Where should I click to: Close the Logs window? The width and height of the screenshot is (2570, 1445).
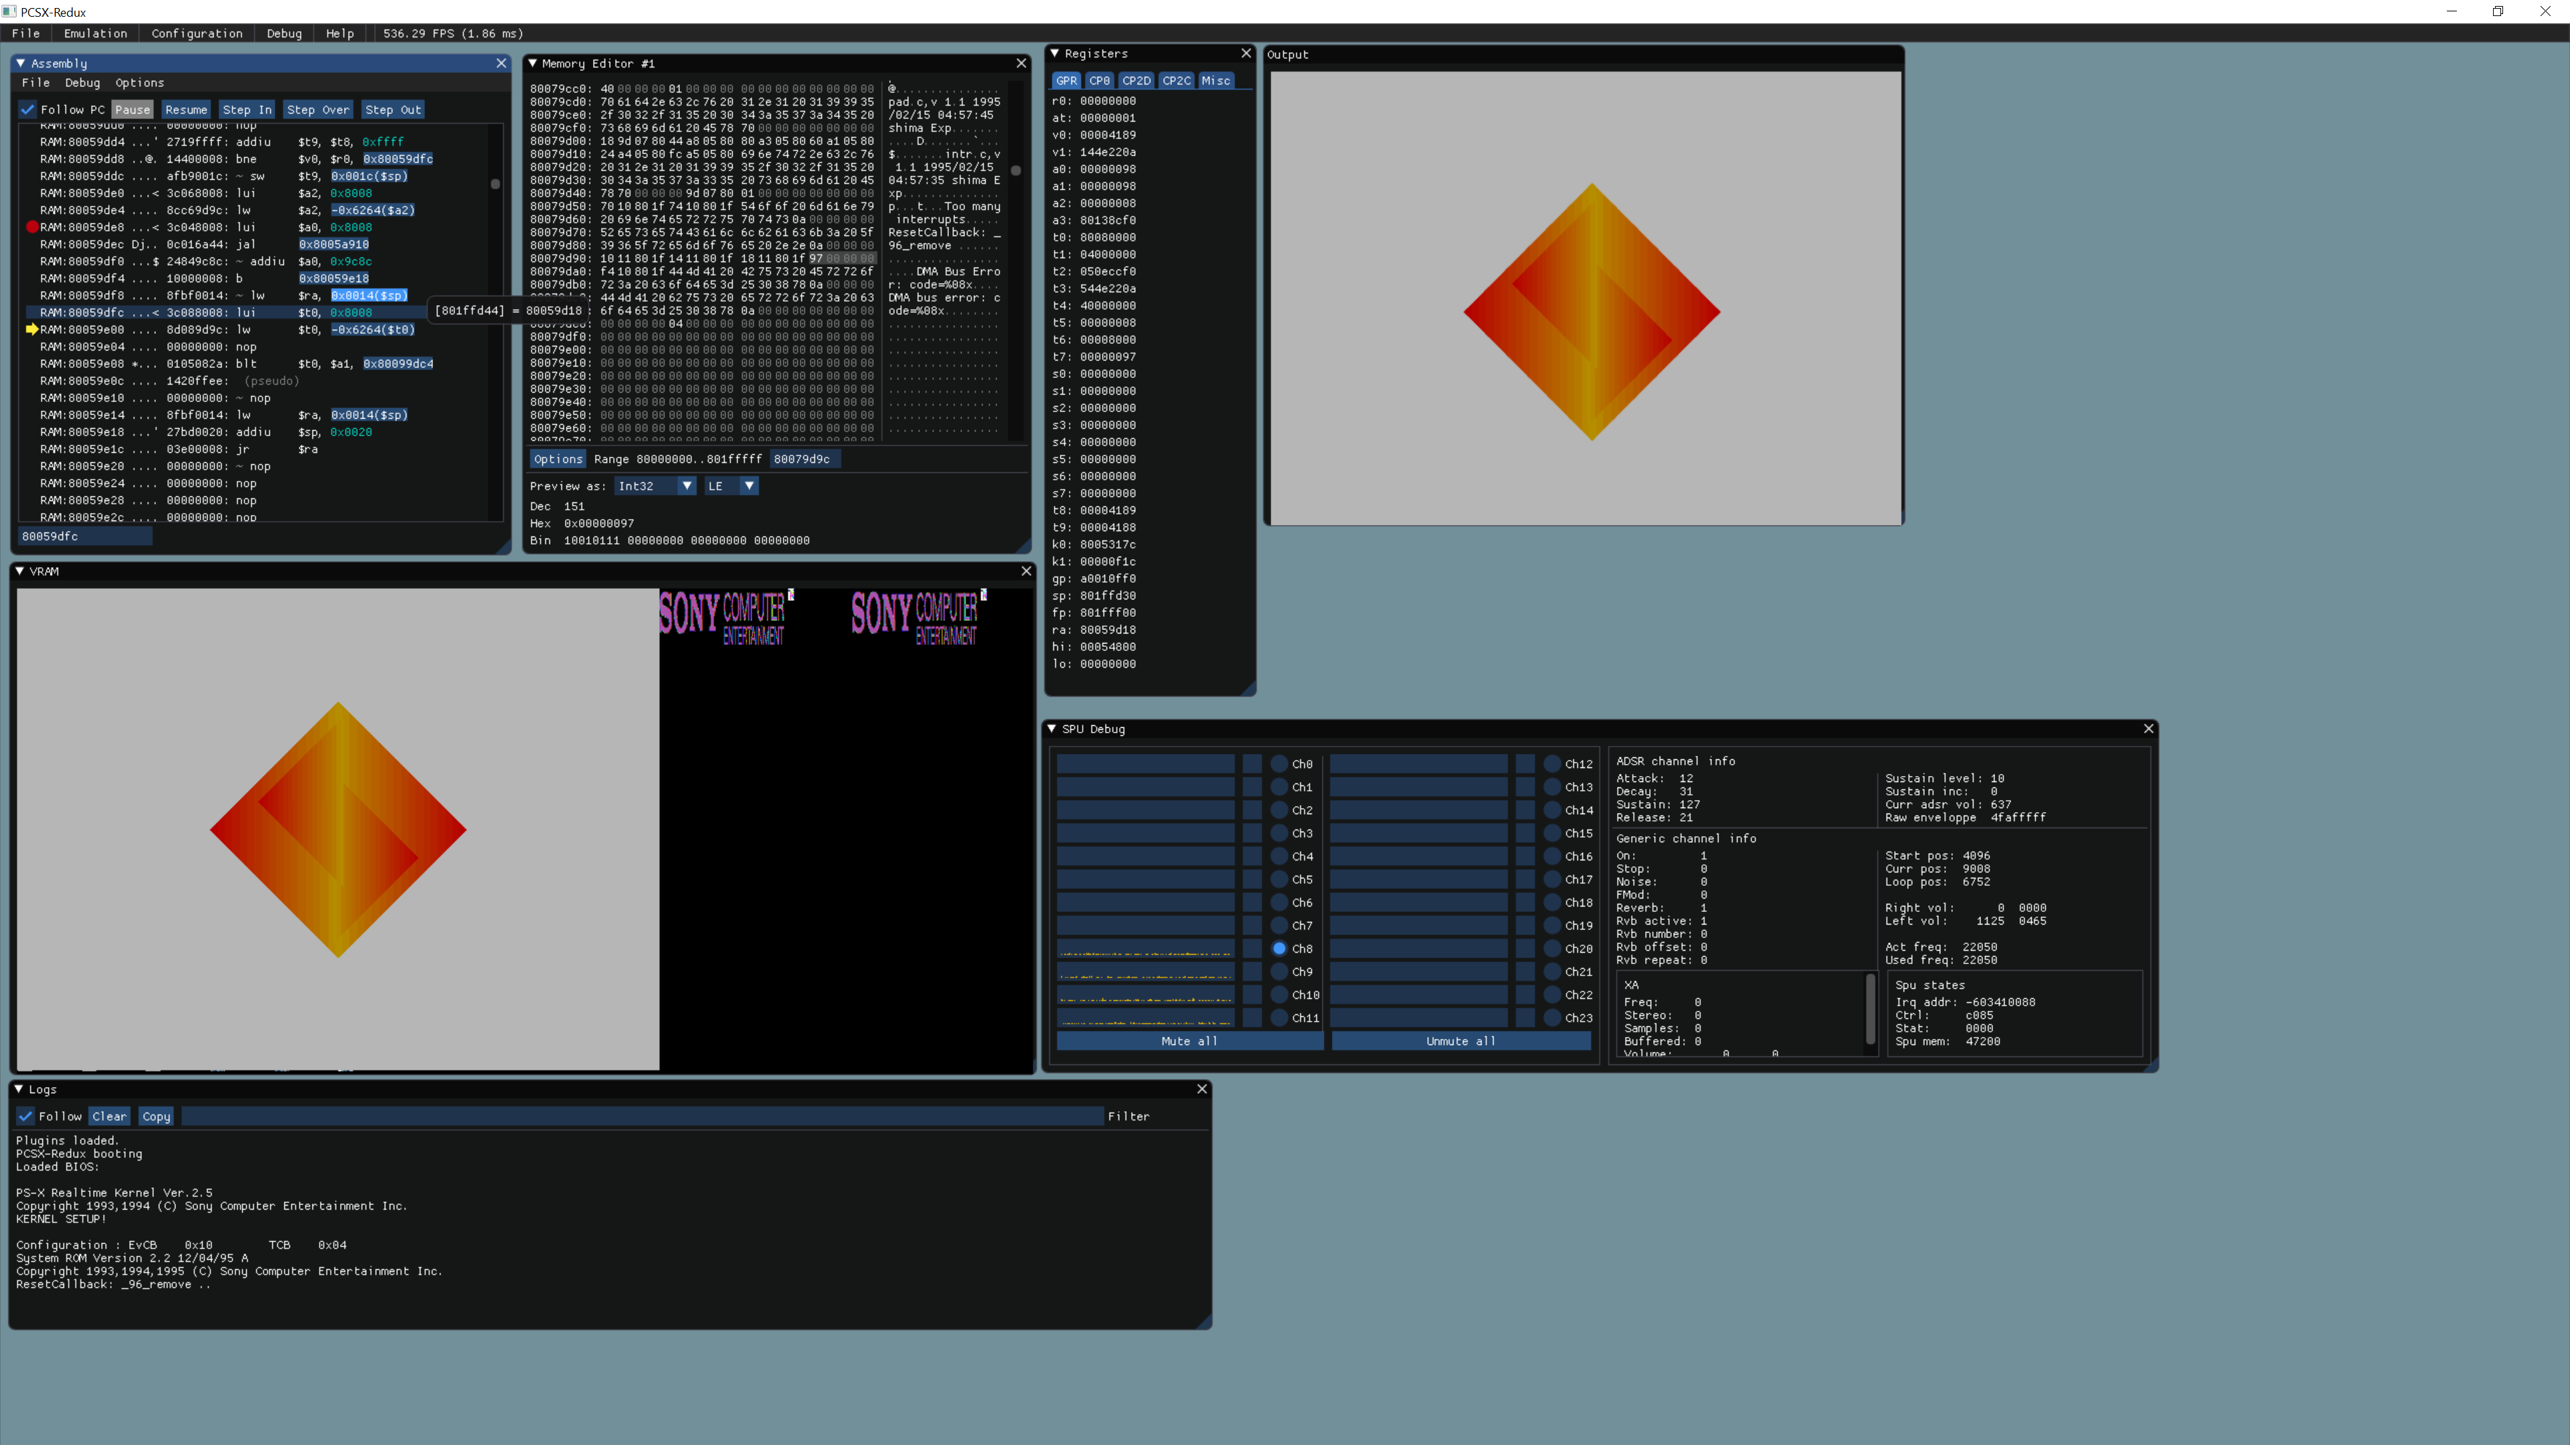(x=1201, y=1089)
